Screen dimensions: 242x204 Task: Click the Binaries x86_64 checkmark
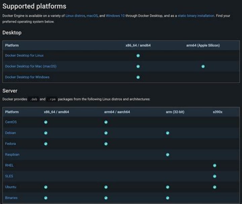[x=46, y=198]
